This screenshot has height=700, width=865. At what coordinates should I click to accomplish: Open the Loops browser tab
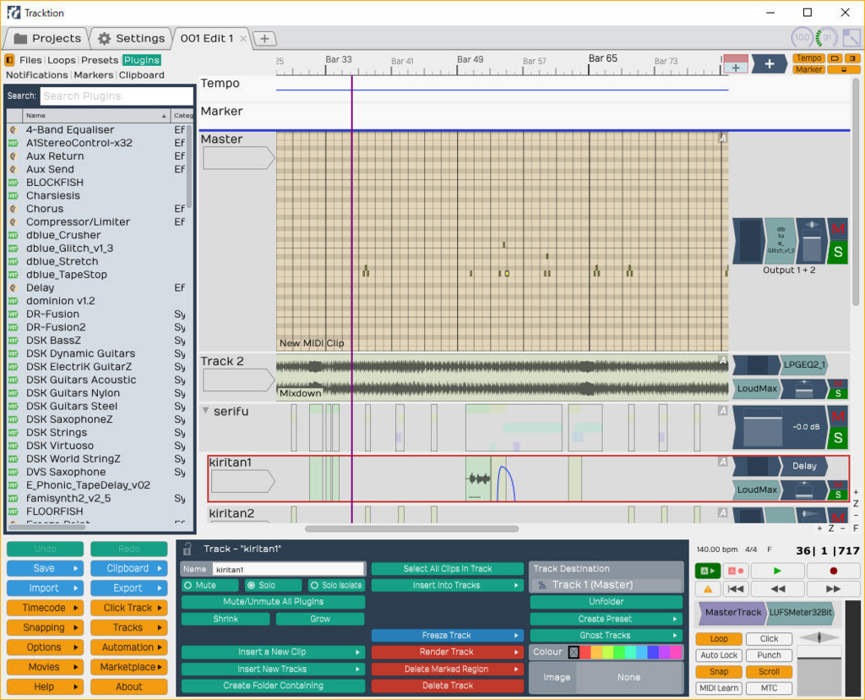[61, 60]
